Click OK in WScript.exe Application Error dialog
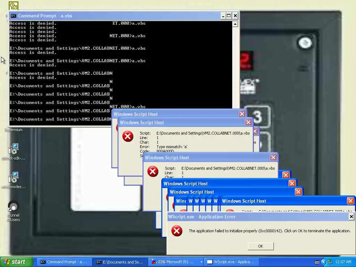This screenshot has width=356, height=267. click(261, 246)
